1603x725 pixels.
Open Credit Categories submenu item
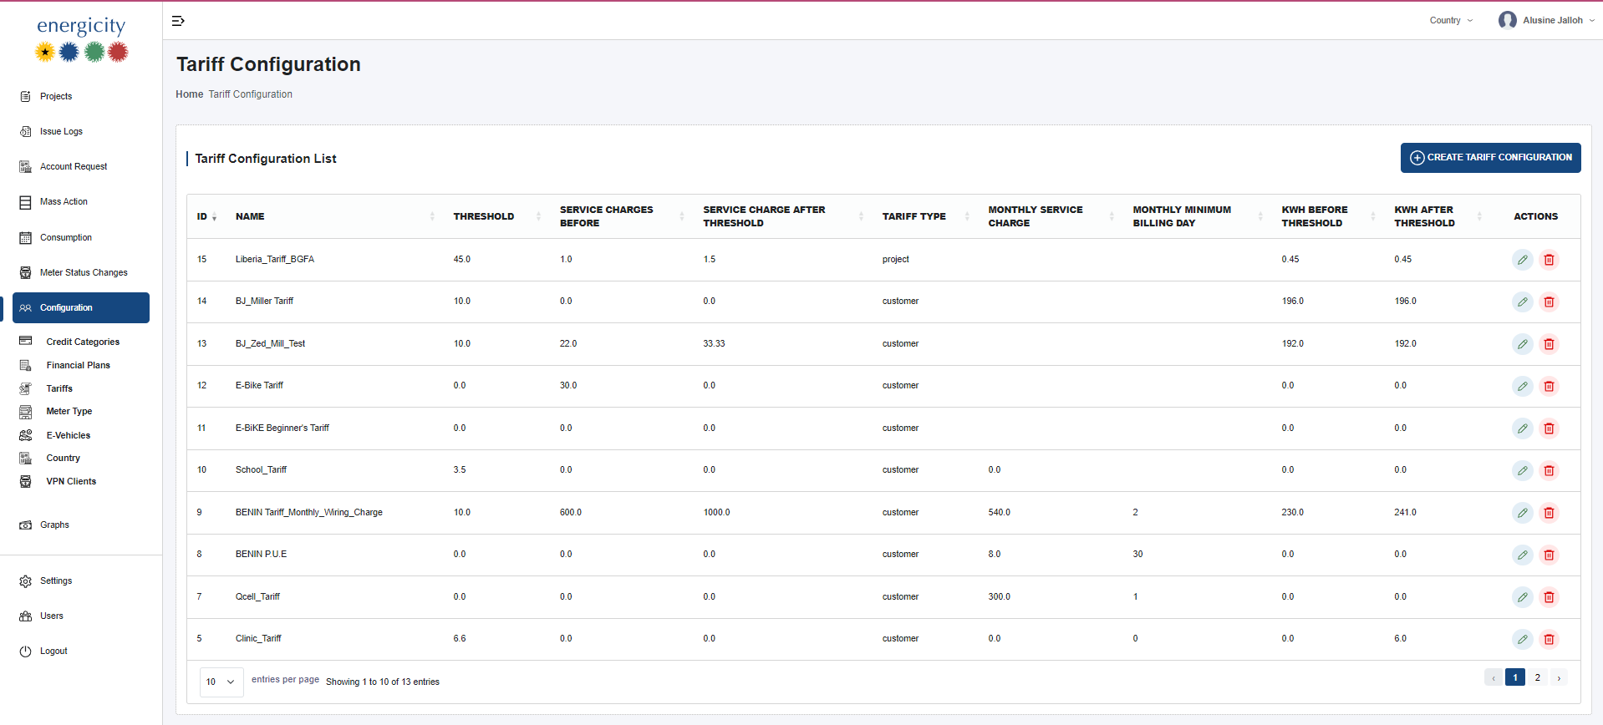(83, 342)
